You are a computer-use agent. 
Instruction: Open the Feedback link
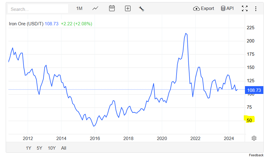coord(256,155)
